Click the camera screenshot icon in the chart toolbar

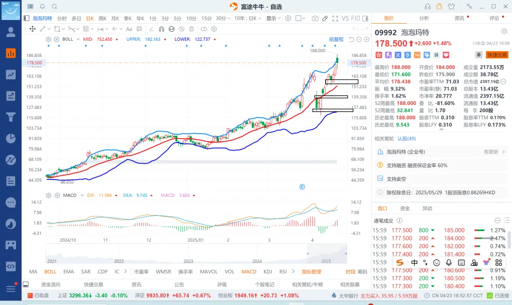click(x=316, y=18)
